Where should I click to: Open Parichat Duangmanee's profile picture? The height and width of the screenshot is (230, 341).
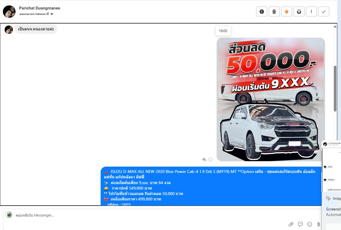(9, 11)
